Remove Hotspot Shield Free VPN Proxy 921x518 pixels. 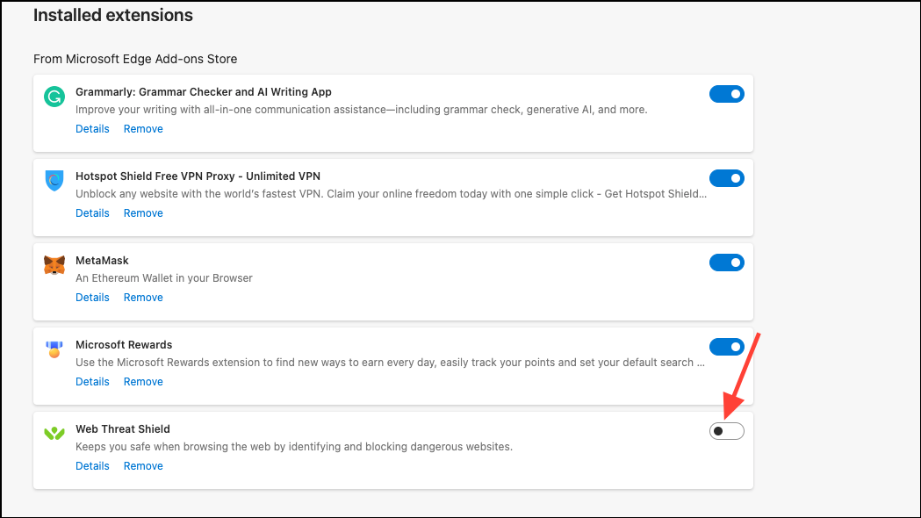143,213
